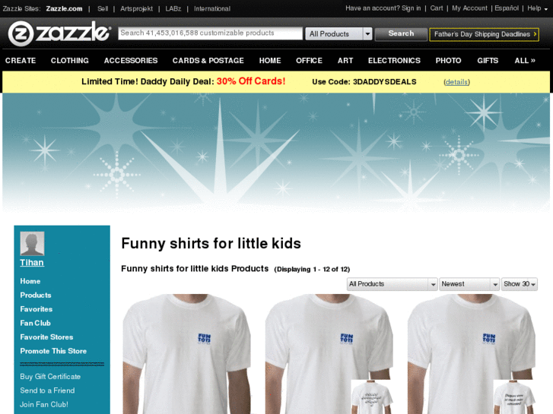Open the ALL » menu item

(525, 61)
